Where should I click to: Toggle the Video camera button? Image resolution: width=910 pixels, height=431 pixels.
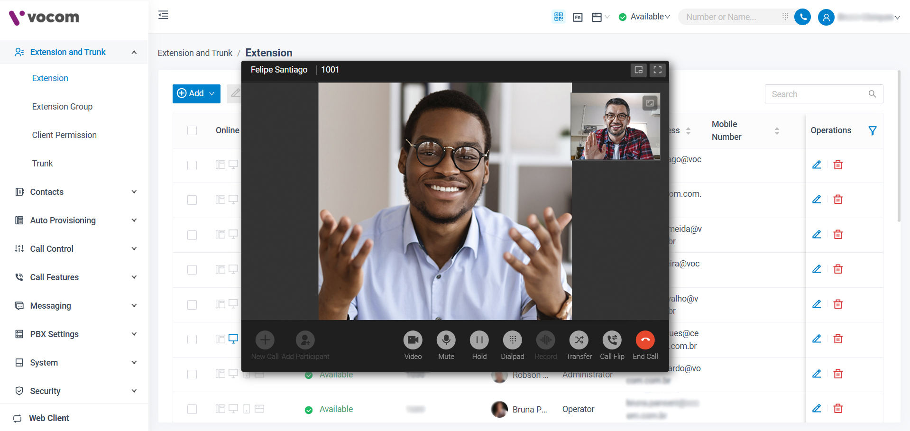pyautogui.click(x=413, y=340)
